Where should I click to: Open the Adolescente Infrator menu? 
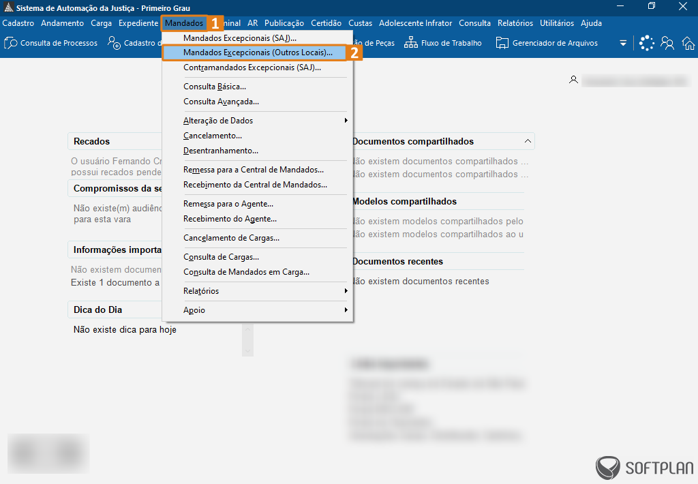[x=415, y=23]
